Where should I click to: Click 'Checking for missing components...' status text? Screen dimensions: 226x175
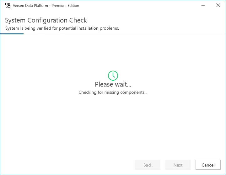(113, 92)
